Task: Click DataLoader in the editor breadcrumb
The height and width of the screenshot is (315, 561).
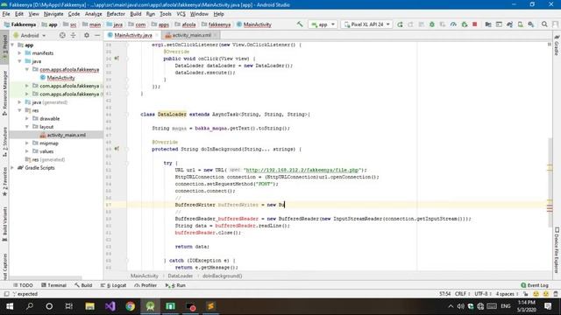Action: click(x=180, y=276)
